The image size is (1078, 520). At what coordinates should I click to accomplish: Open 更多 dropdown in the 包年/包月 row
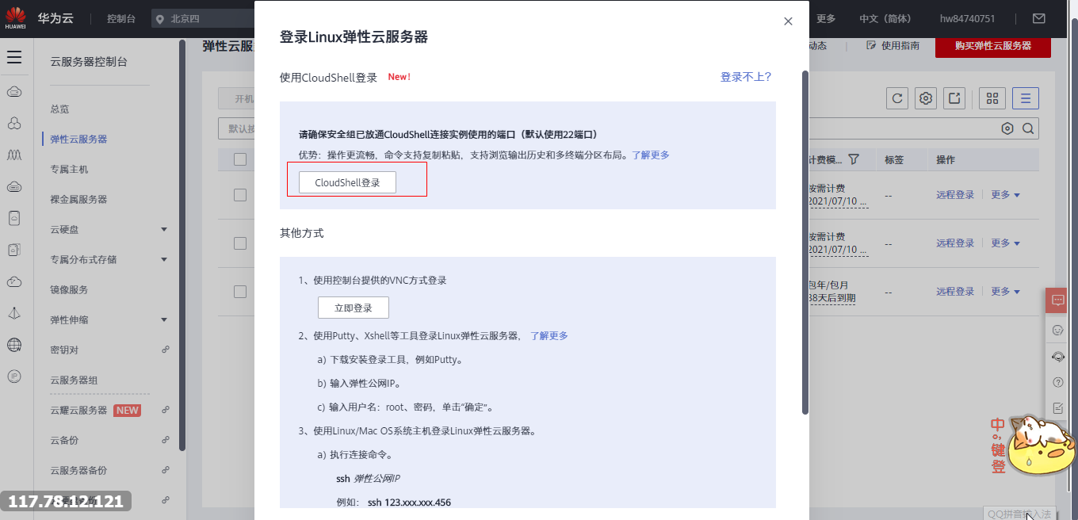coord(1005,292)
